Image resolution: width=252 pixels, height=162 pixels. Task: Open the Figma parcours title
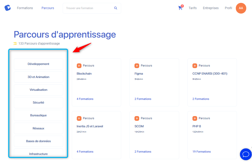(x=139, y=74)
